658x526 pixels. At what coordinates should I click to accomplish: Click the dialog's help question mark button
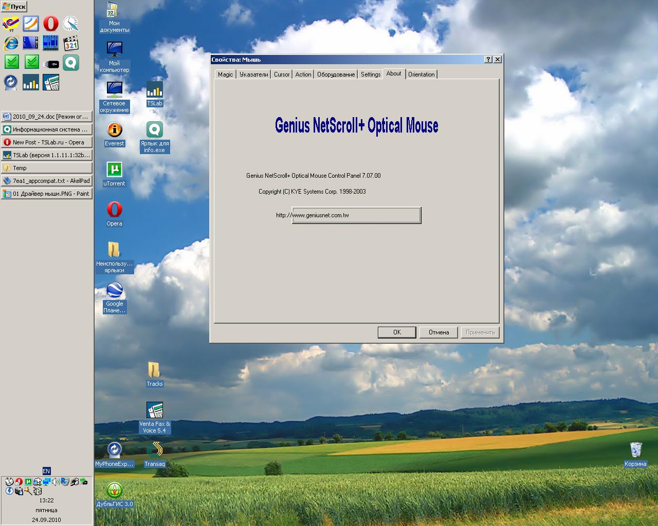click(x=488, y=60)
